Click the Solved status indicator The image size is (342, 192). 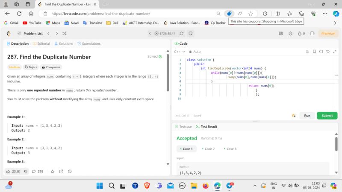pos(154,57)
